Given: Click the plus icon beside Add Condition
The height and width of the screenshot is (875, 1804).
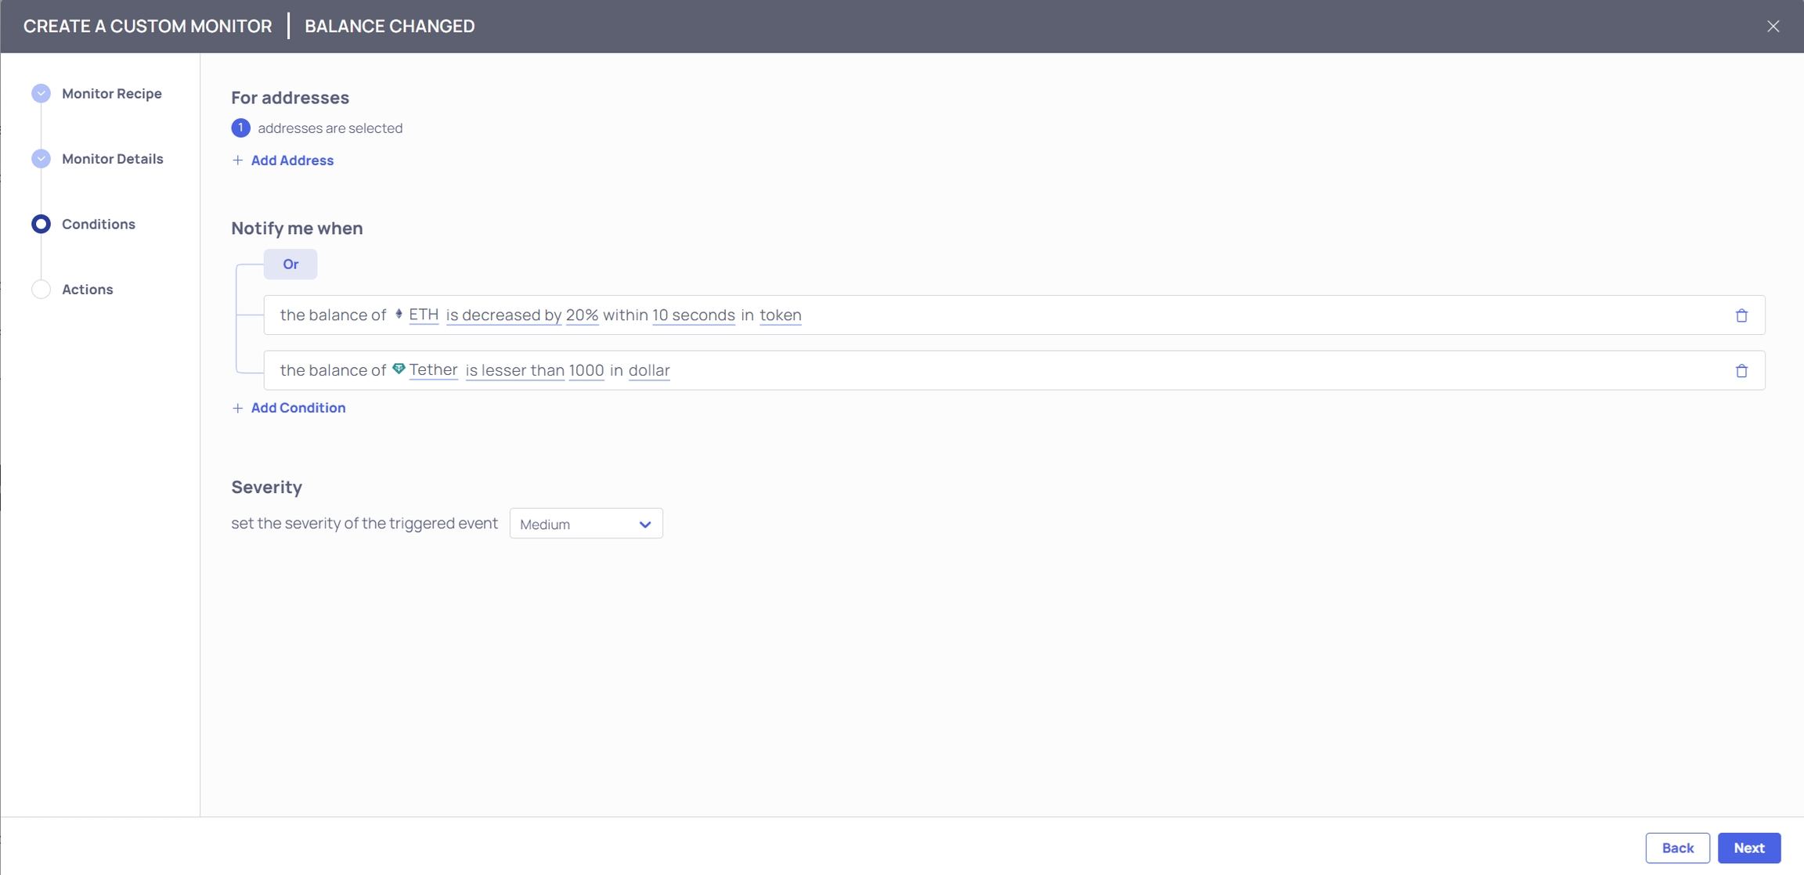Looking at the screenshot, I should (x=238, y=408).
